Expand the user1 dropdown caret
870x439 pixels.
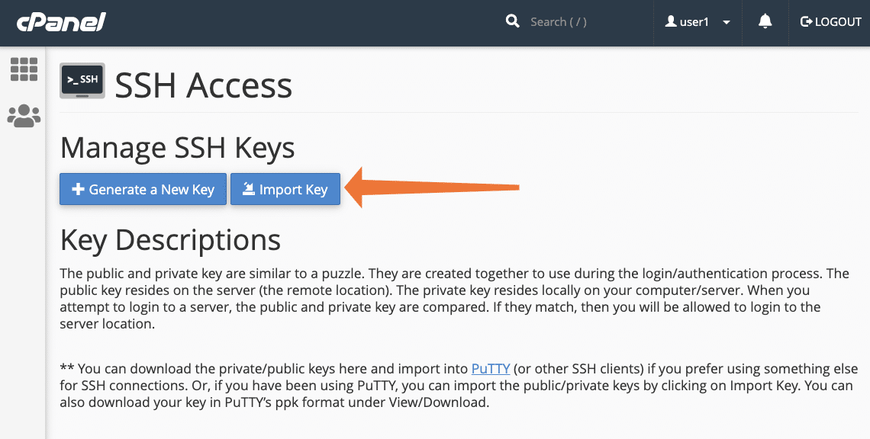click(727, 23)
